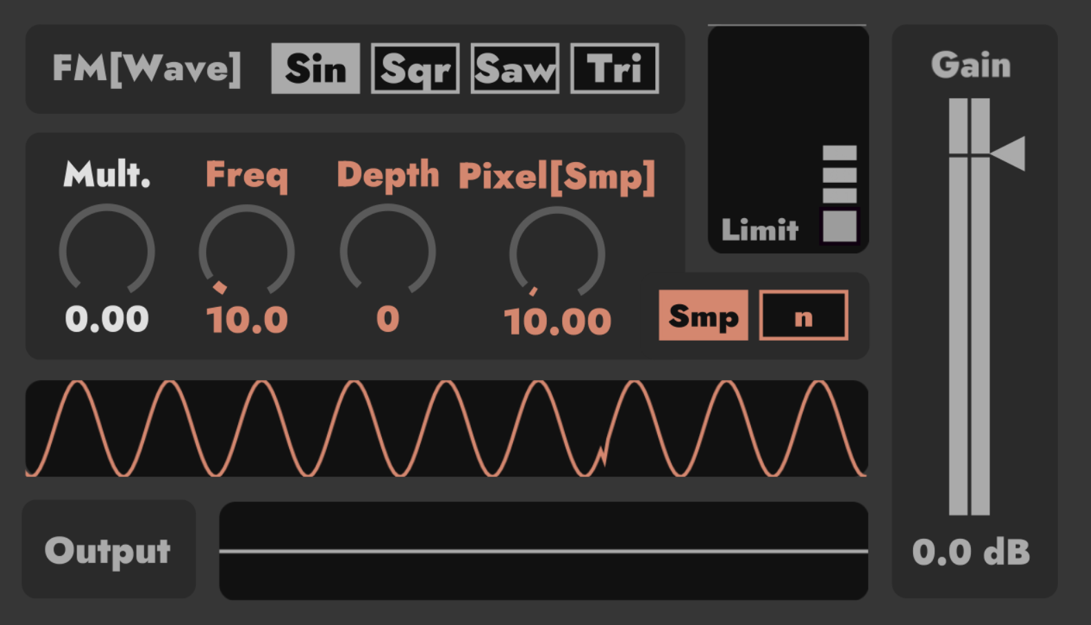Screen dimensions: 1091x625
Task: Click the Mult. knob dial
Action: tap(107, 251)
